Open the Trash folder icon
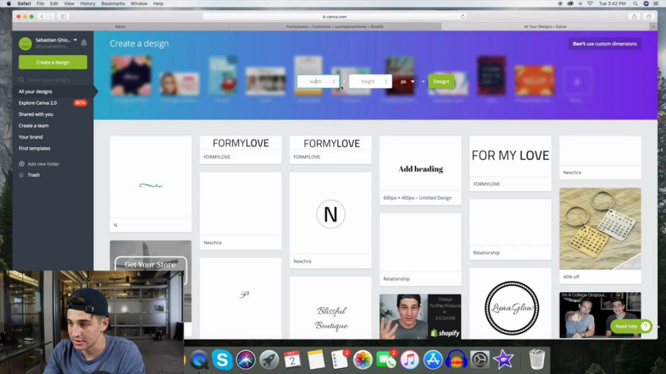The height and width of the screenshot is (374, 666). (22, 175)
